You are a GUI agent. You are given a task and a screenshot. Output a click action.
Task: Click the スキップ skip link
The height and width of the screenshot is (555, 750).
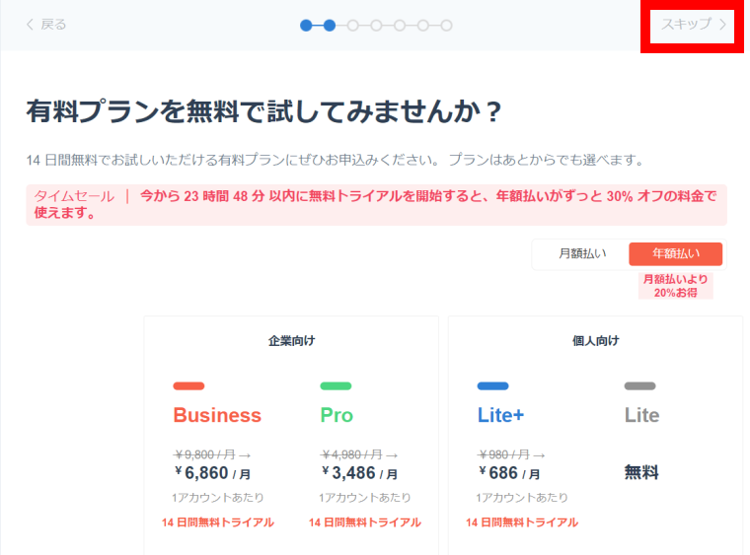coord(694,25)
